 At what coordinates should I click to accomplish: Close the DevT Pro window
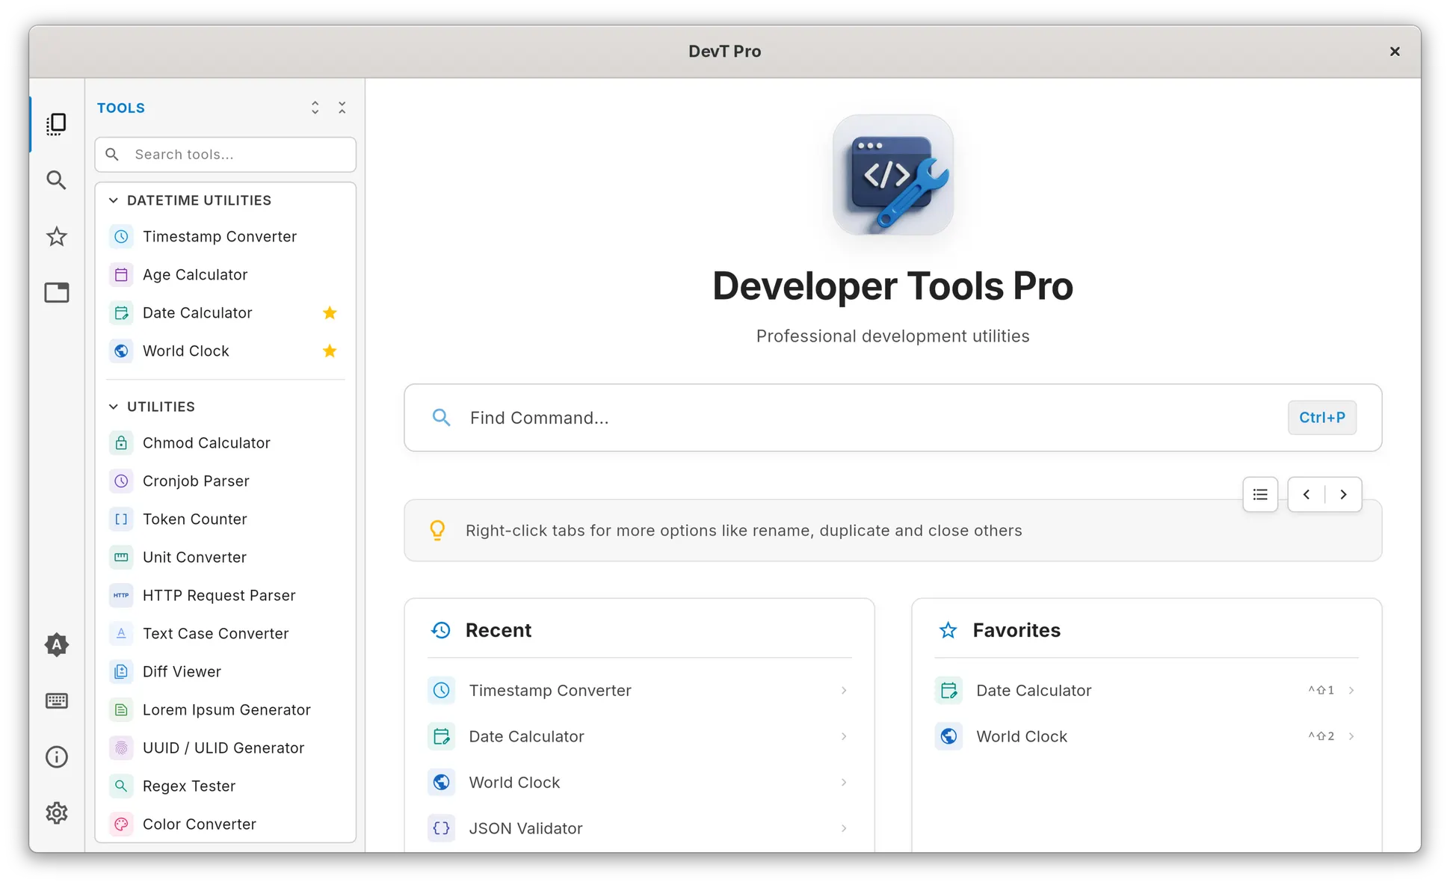1395,51
